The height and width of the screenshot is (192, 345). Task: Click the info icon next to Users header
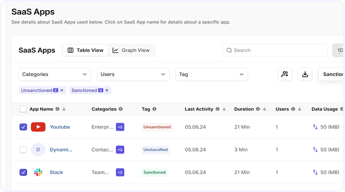pyautogui.click(x=293, y=109)
